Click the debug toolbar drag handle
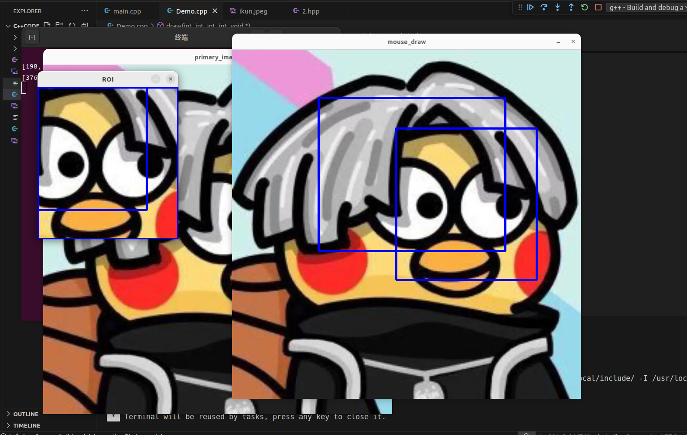 [520, 7]
